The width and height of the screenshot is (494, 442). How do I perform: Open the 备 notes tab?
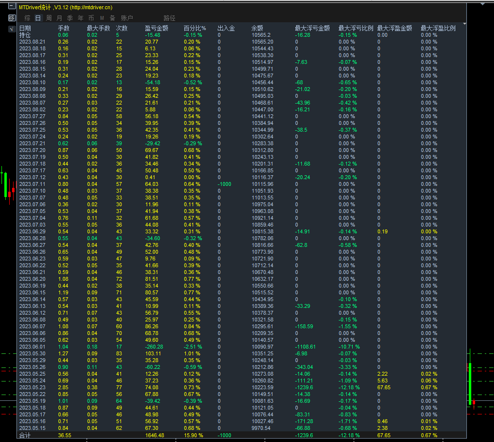click(x=112, y=18)
